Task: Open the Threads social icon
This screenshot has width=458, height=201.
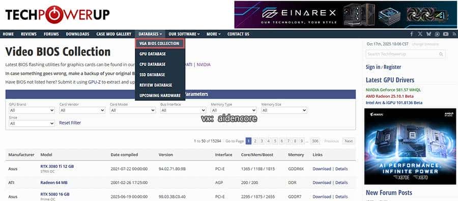Action: coord(437,34)
